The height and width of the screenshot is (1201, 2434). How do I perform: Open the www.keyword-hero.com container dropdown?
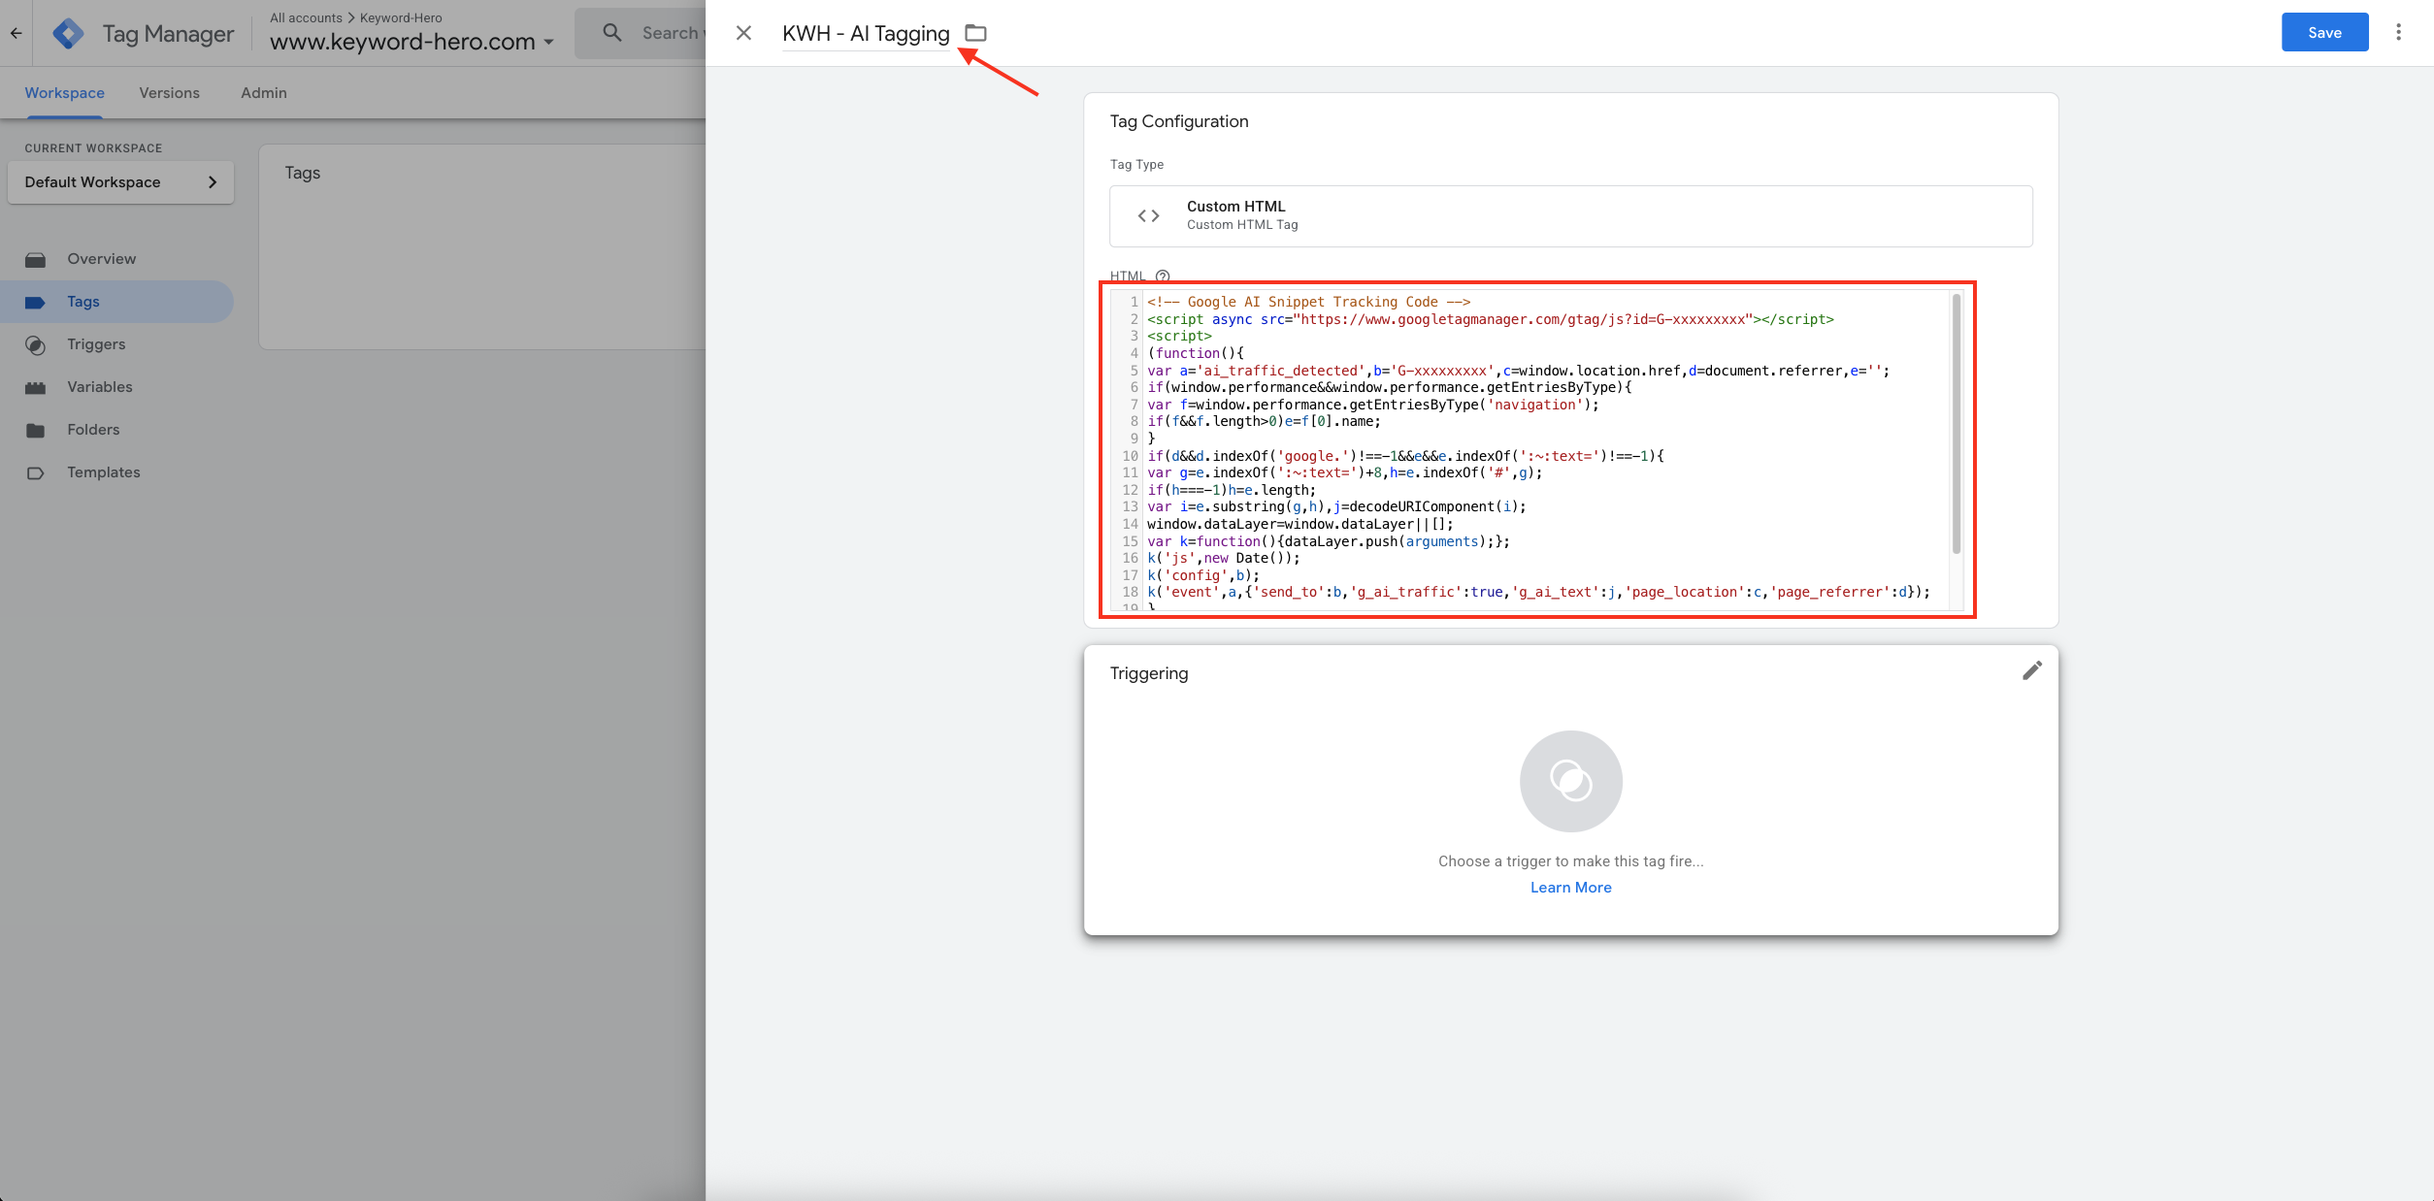coord(411,42)
